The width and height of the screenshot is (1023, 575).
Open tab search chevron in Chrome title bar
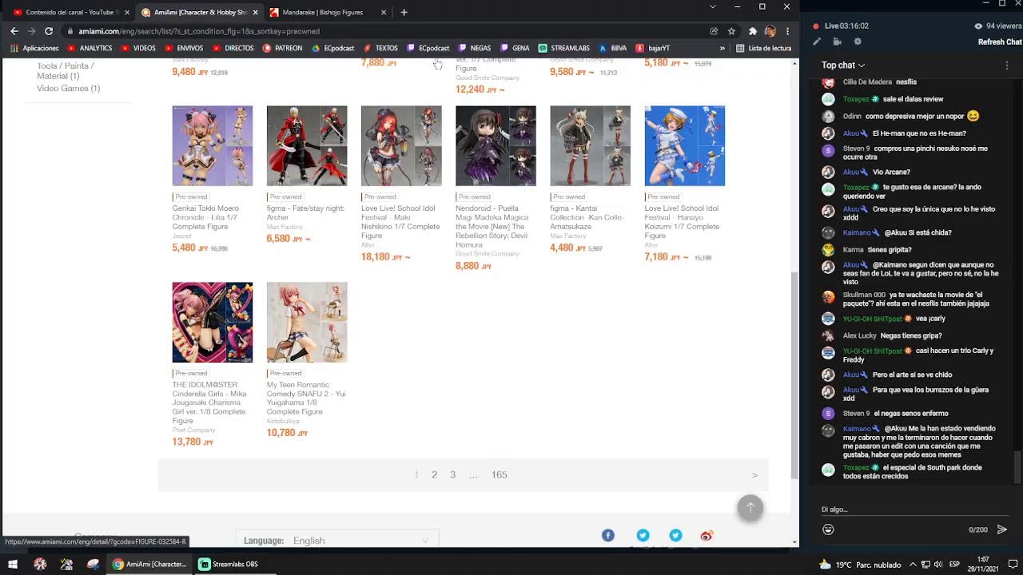[713, 6]
